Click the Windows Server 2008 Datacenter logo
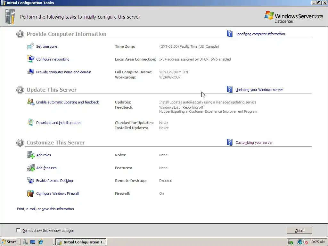Viewport: 328px width, 246px height. click(294, 17)
